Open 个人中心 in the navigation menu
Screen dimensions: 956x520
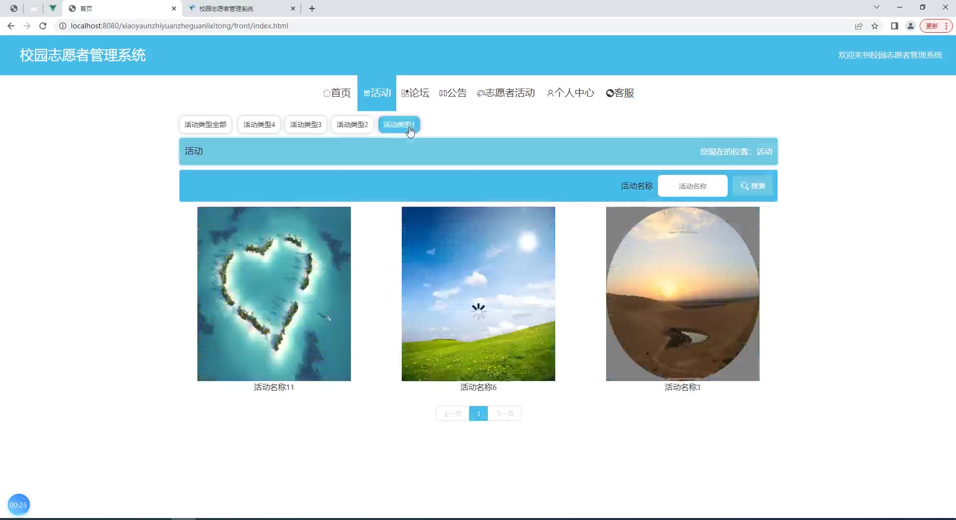click(x=571, y=93)
